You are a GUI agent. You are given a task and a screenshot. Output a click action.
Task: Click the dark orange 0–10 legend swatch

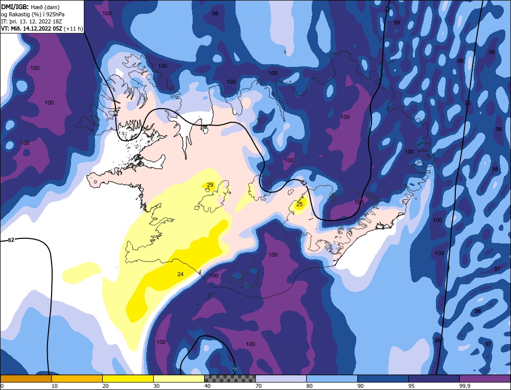coord(26,379)
